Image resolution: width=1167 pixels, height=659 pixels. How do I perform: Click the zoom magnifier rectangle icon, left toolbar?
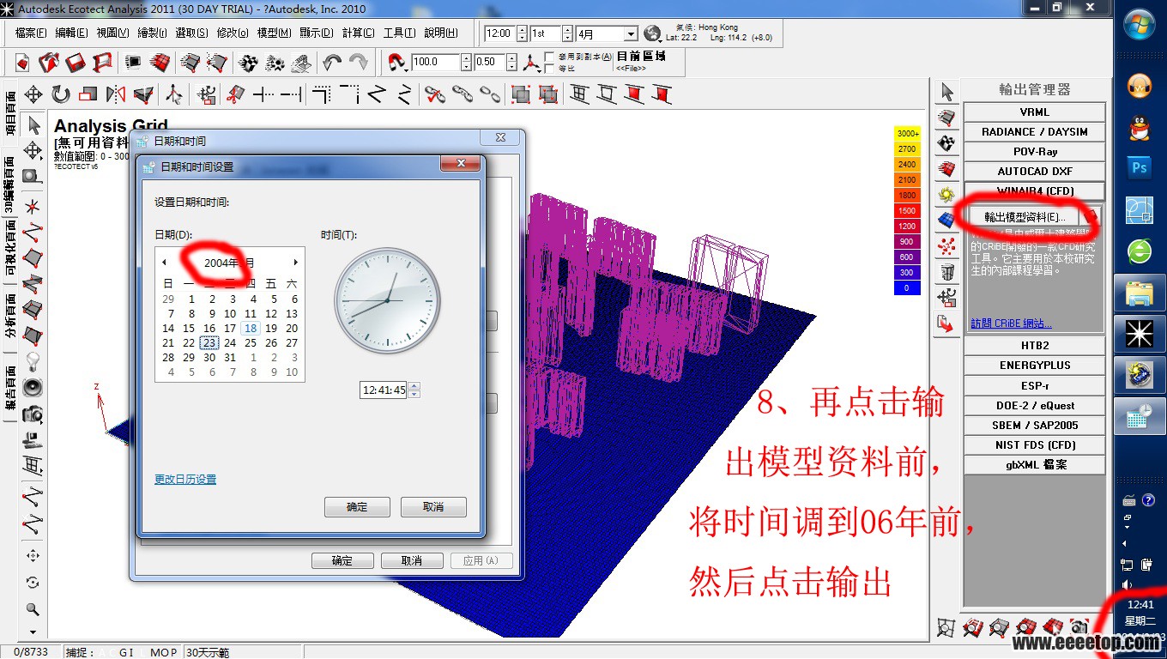tap(33, 177)
